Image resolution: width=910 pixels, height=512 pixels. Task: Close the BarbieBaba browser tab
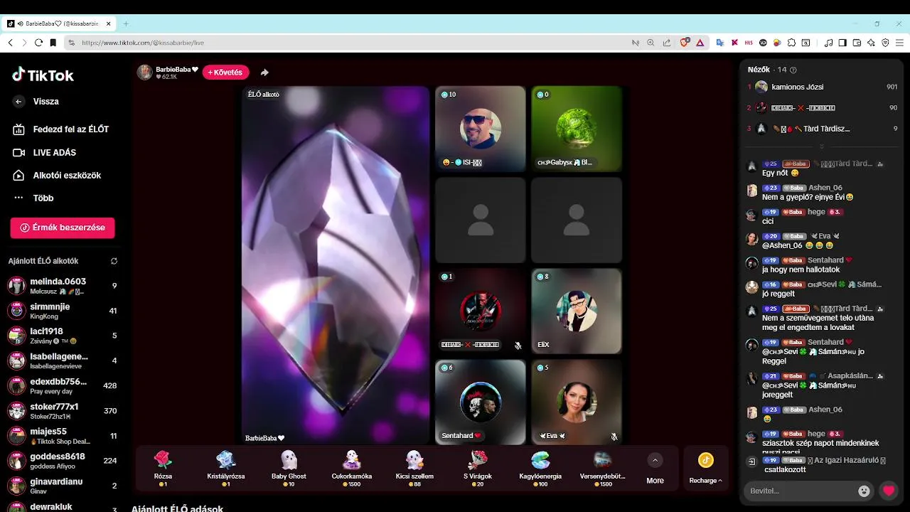(109, 23)
